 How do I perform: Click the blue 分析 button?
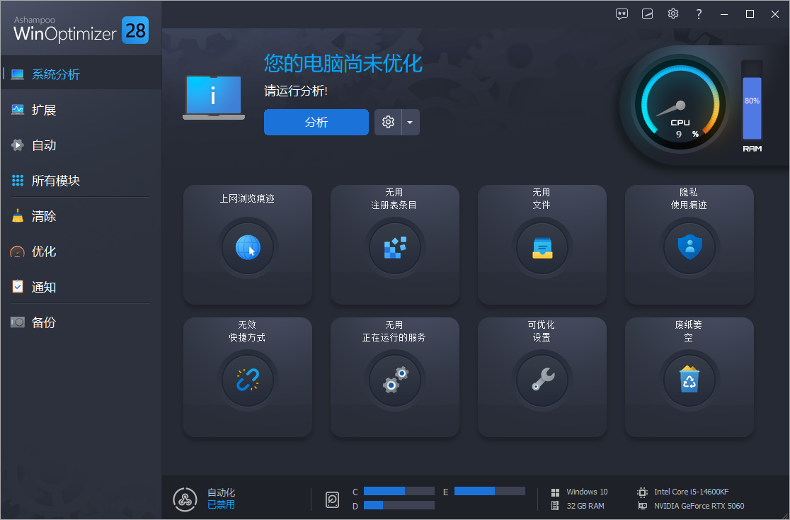click(x=316, y=122)
